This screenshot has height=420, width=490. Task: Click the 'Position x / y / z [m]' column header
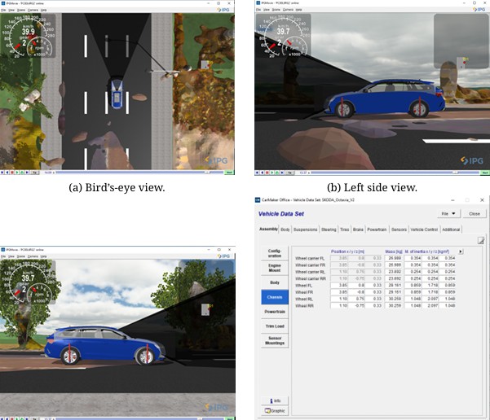347,252
